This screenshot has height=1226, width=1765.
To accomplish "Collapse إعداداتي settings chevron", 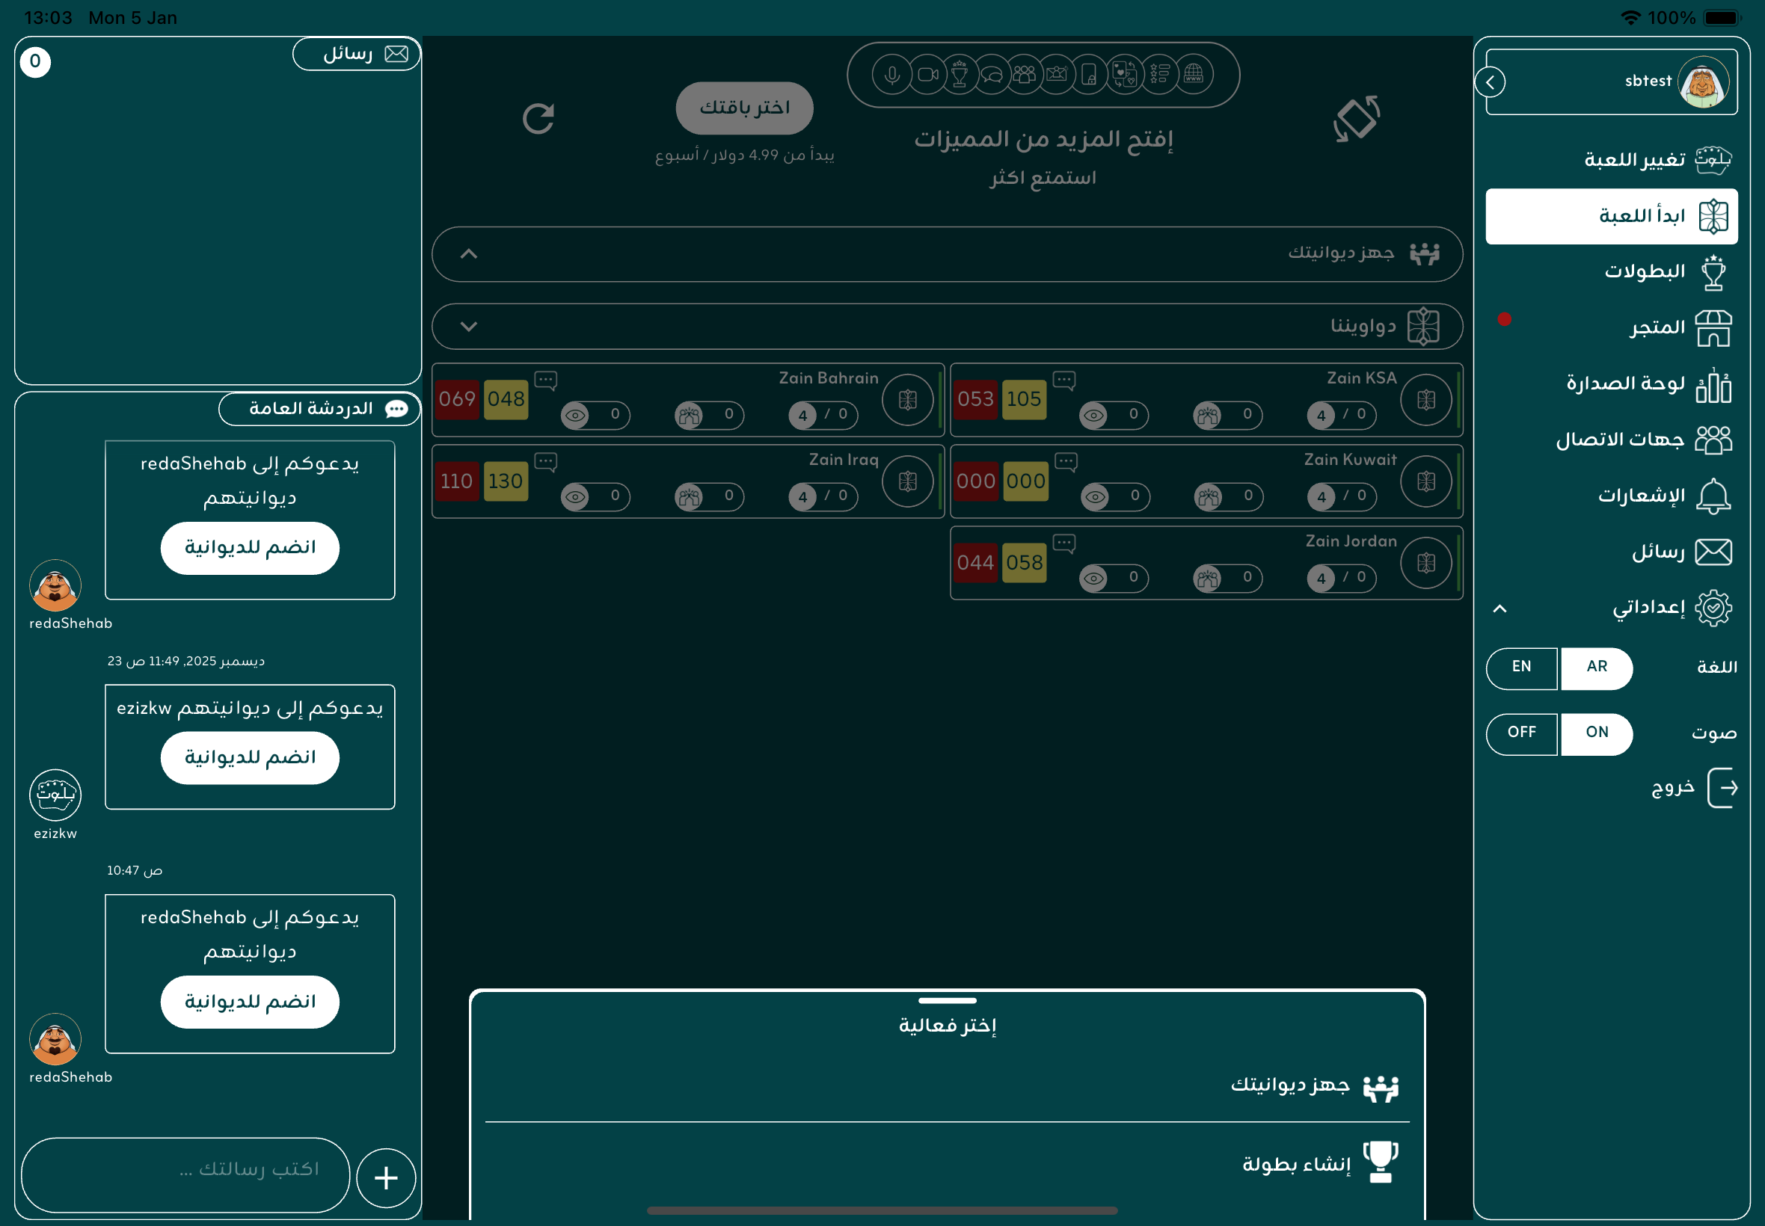I will click(x=1500, y=609).
